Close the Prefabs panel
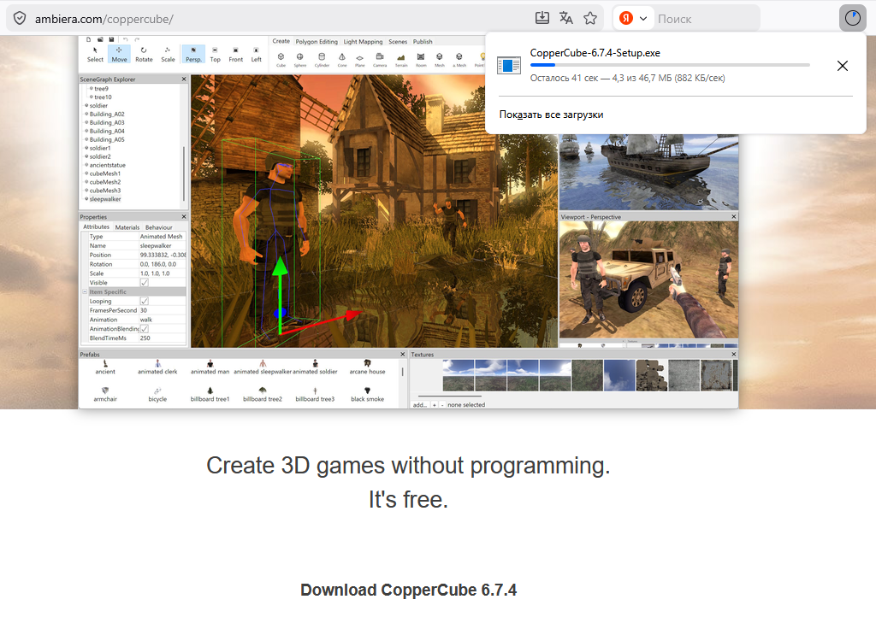Screen dimensions: 876x617 (402, 355)
